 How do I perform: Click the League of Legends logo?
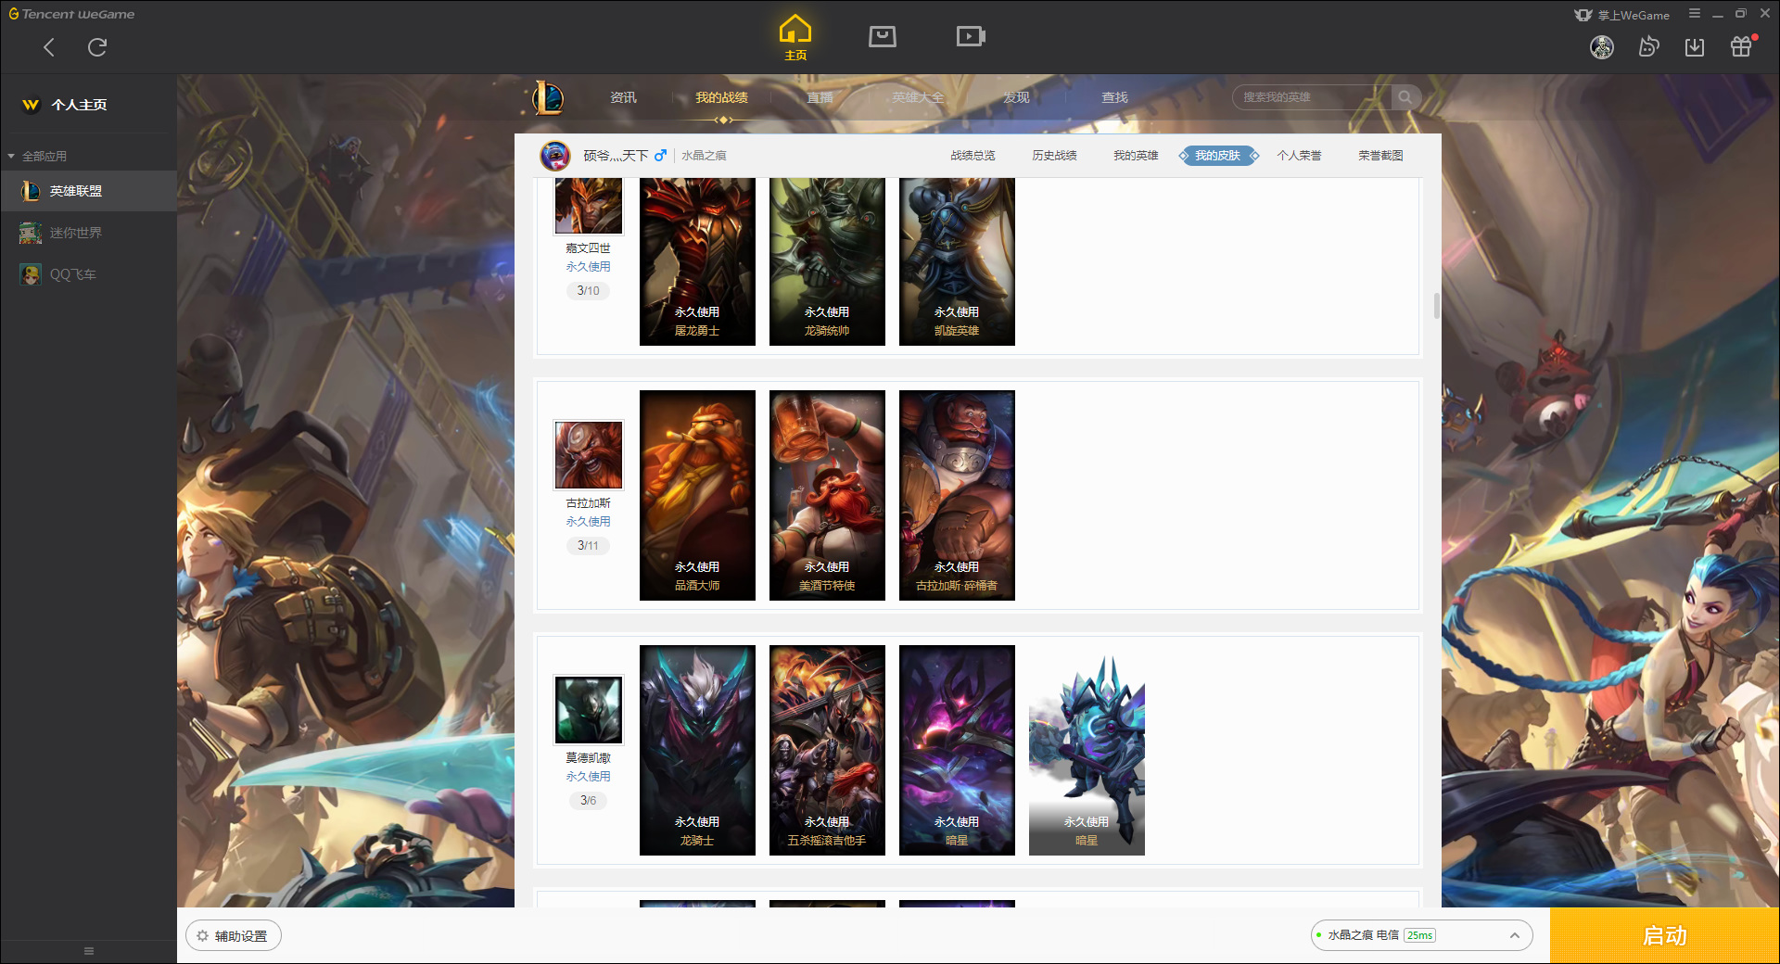pos(548,97)
